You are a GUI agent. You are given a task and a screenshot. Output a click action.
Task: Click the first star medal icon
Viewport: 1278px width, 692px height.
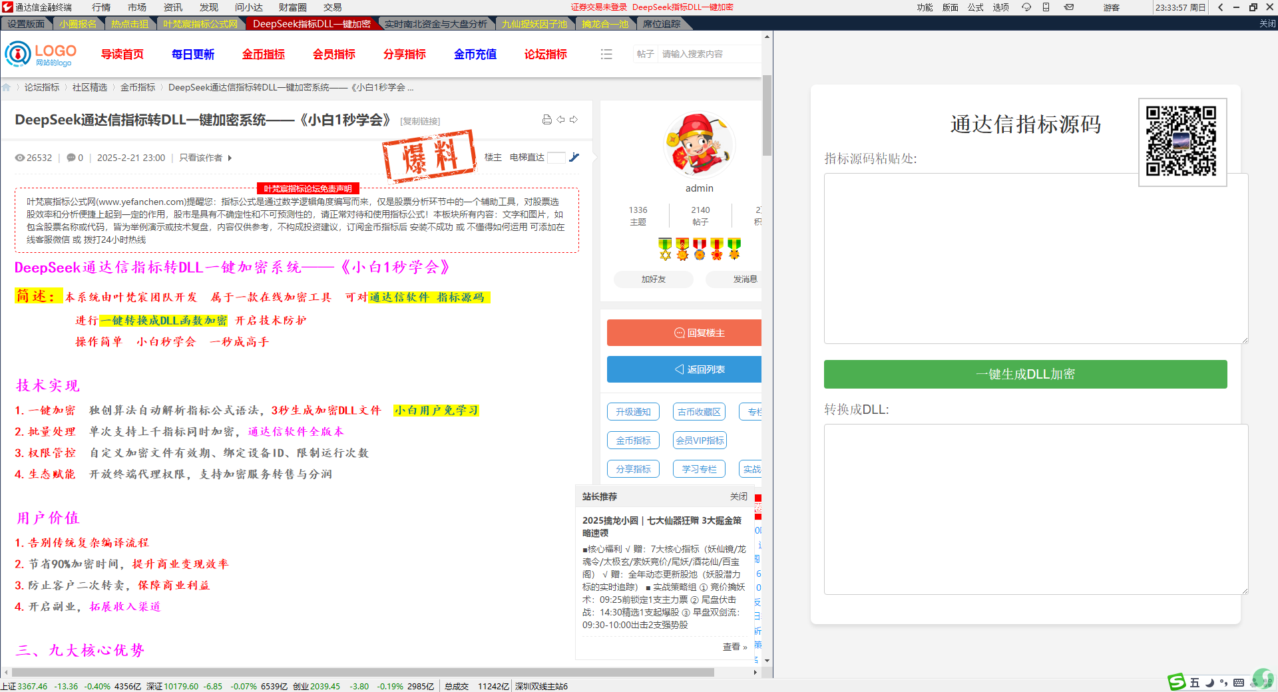(x=665, y=249)
